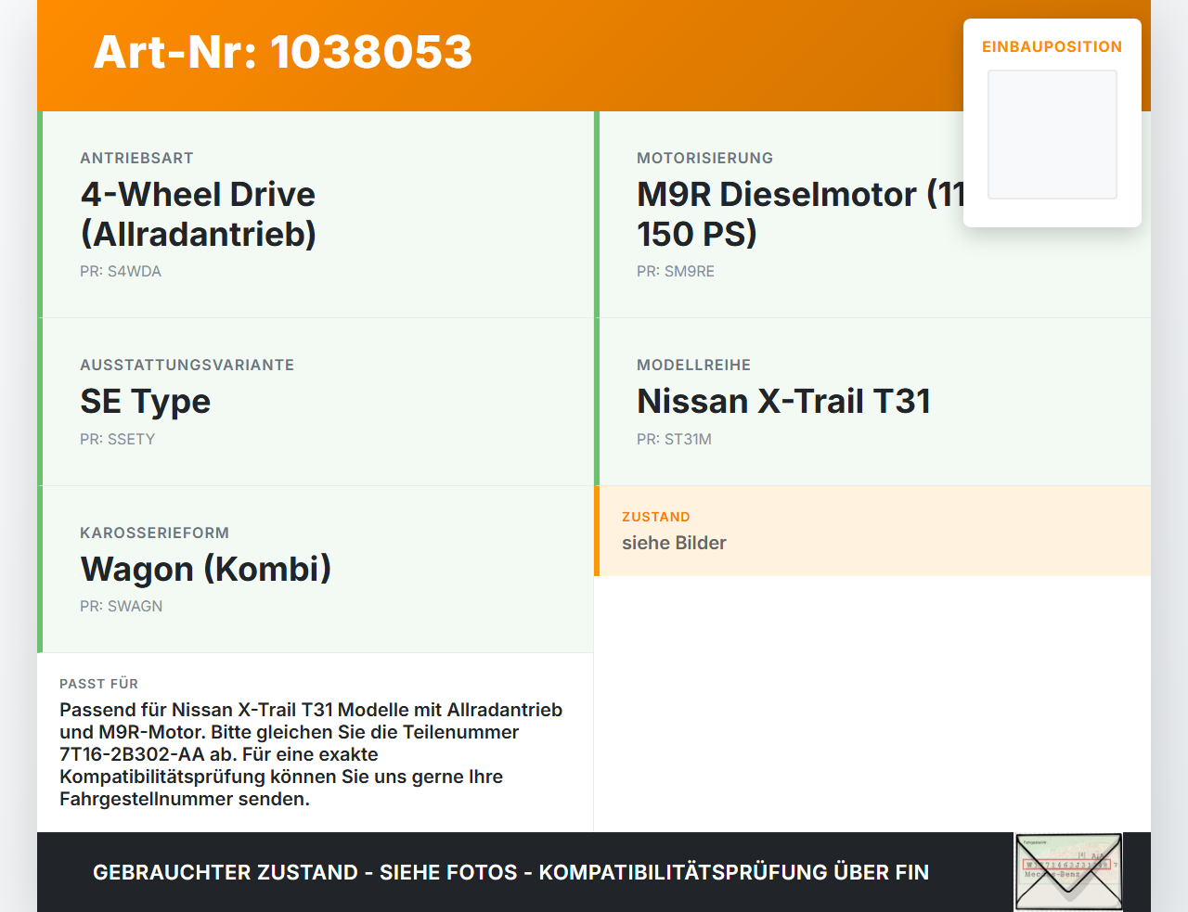Select the Wagon (Kombi) body type

[206, 569]
